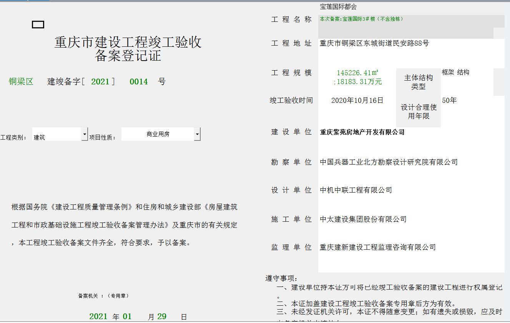Click the project address 民安路88号 field
The height and width of the screenshot is (323, 510).
click(x=374, y=43)
